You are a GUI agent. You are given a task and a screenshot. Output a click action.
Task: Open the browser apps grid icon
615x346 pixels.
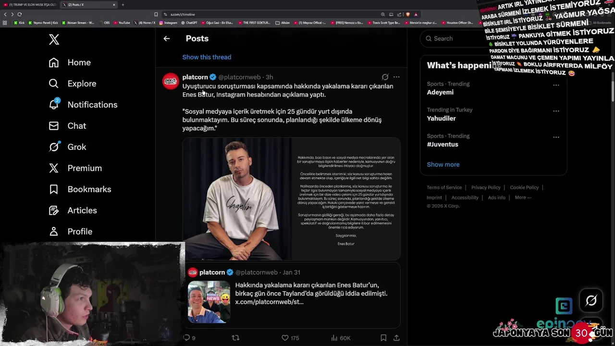coord(5,23)
